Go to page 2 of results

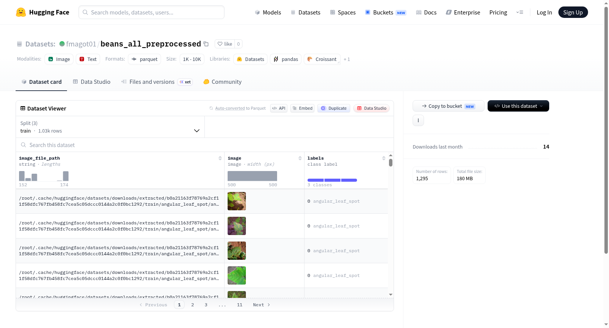point(193,305)
